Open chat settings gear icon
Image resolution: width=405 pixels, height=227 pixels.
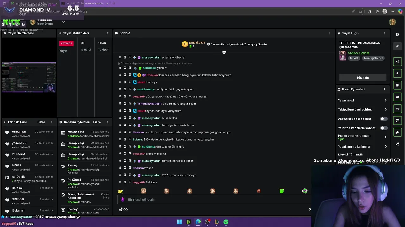click(x=310, y=209)
